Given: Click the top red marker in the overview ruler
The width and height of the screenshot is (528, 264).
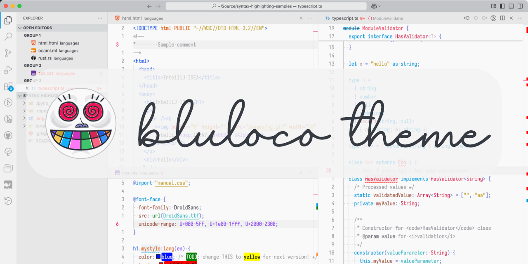Looking at the screenshot, I should (x=527, y=30).
